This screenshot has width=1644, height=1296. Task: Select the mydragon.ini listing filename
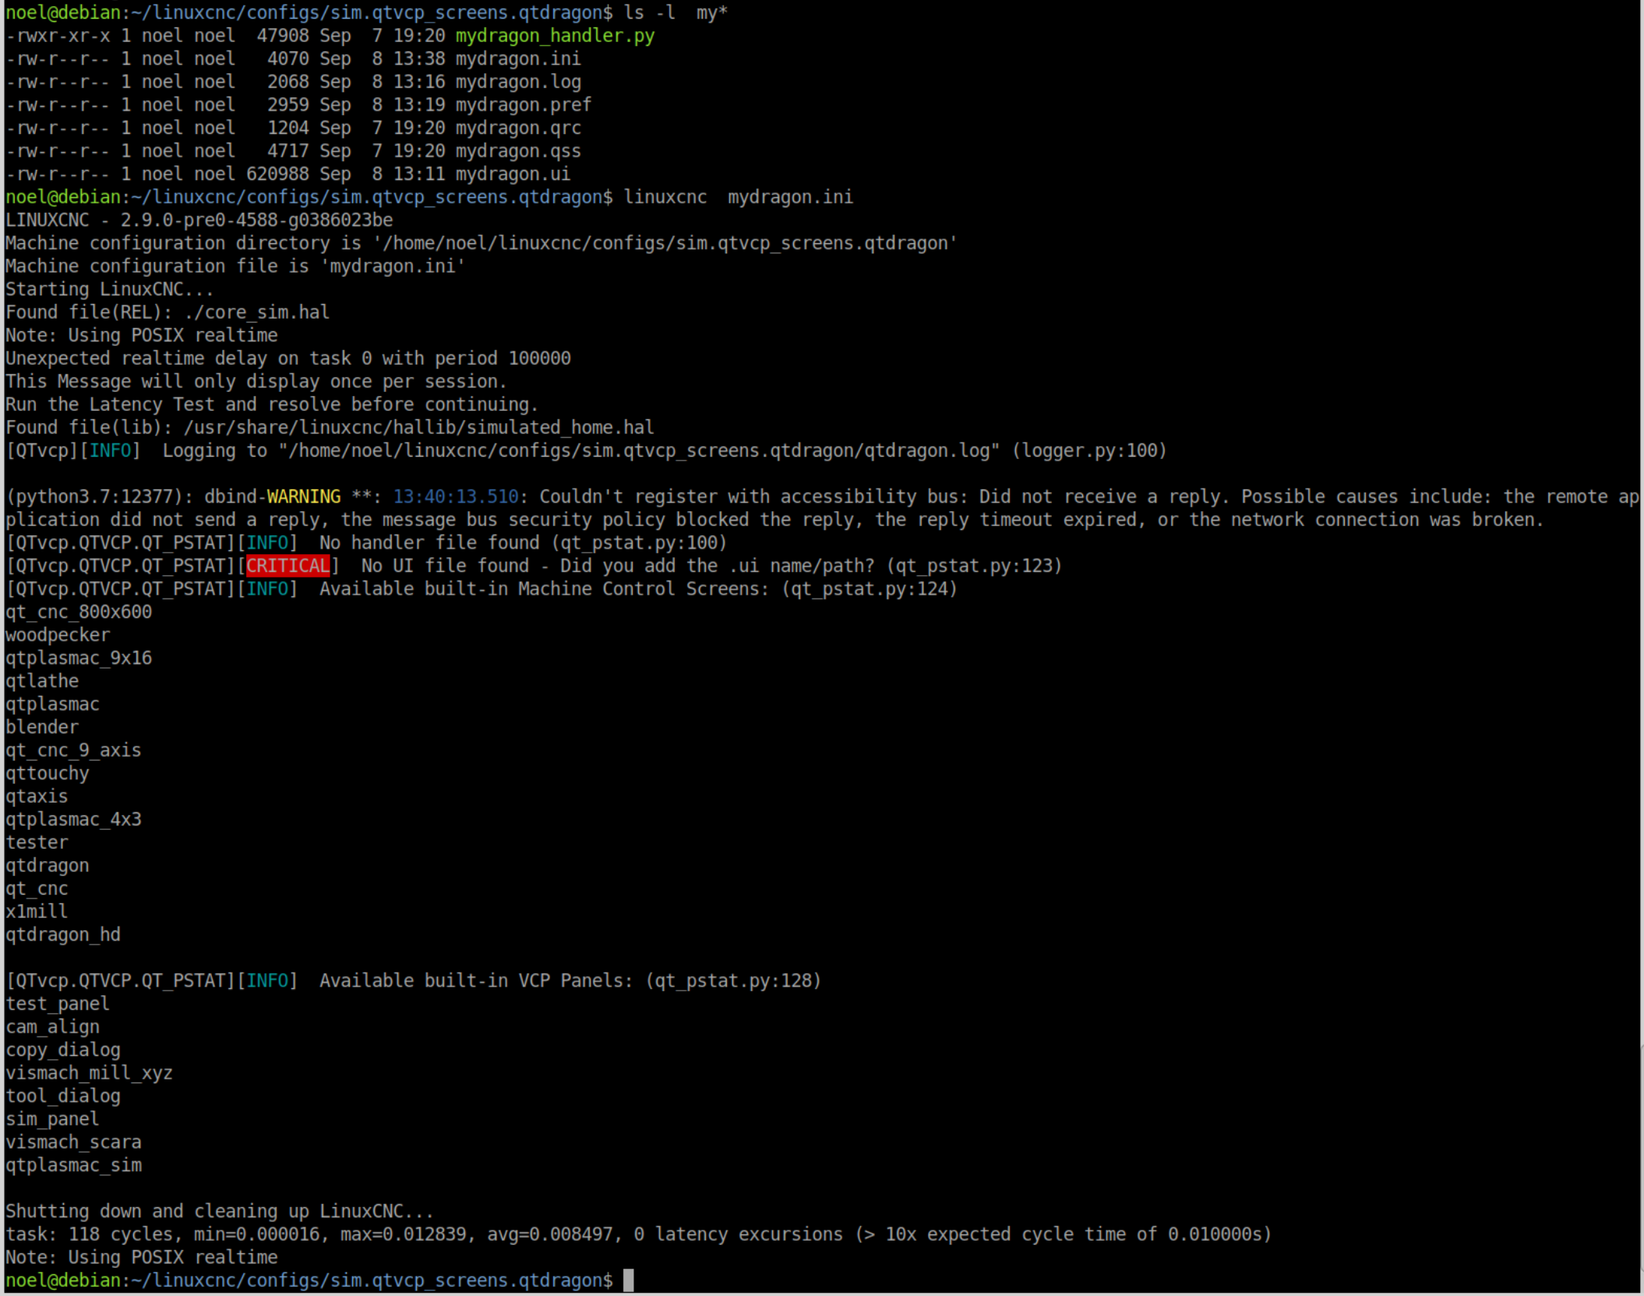click(x=518, y=59)
